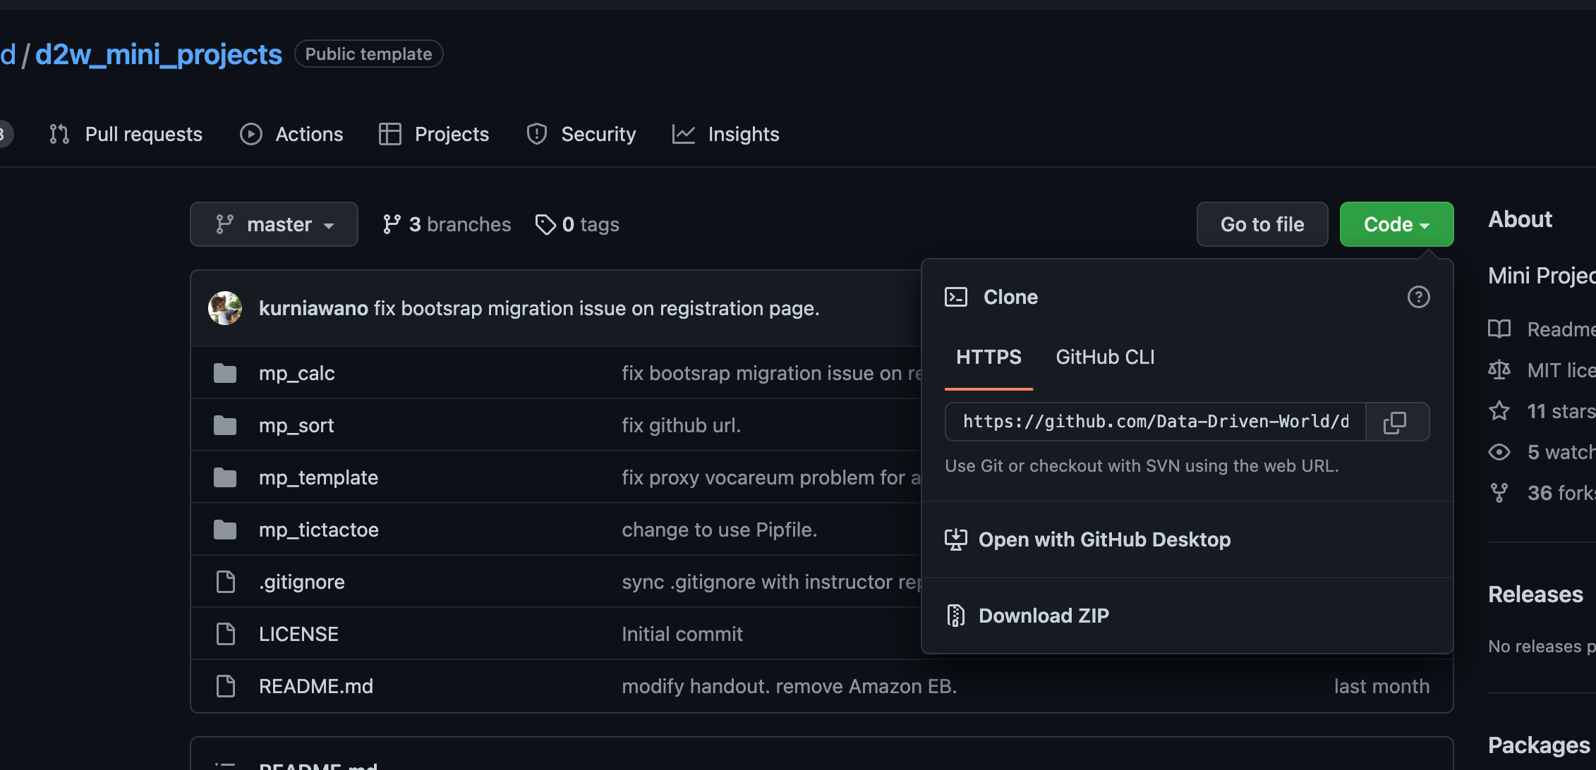Image resolution: width=1596 pixels, height=770 pixels.
Task: Click the LICENSE file icon
Action: [x=225, y=634]
